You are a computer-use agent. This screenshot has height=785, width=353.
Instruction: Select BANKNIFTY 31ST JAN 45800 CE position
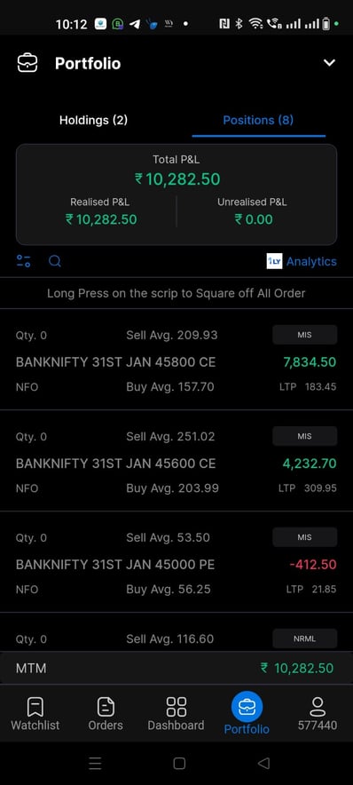click(x=176, y=360)
